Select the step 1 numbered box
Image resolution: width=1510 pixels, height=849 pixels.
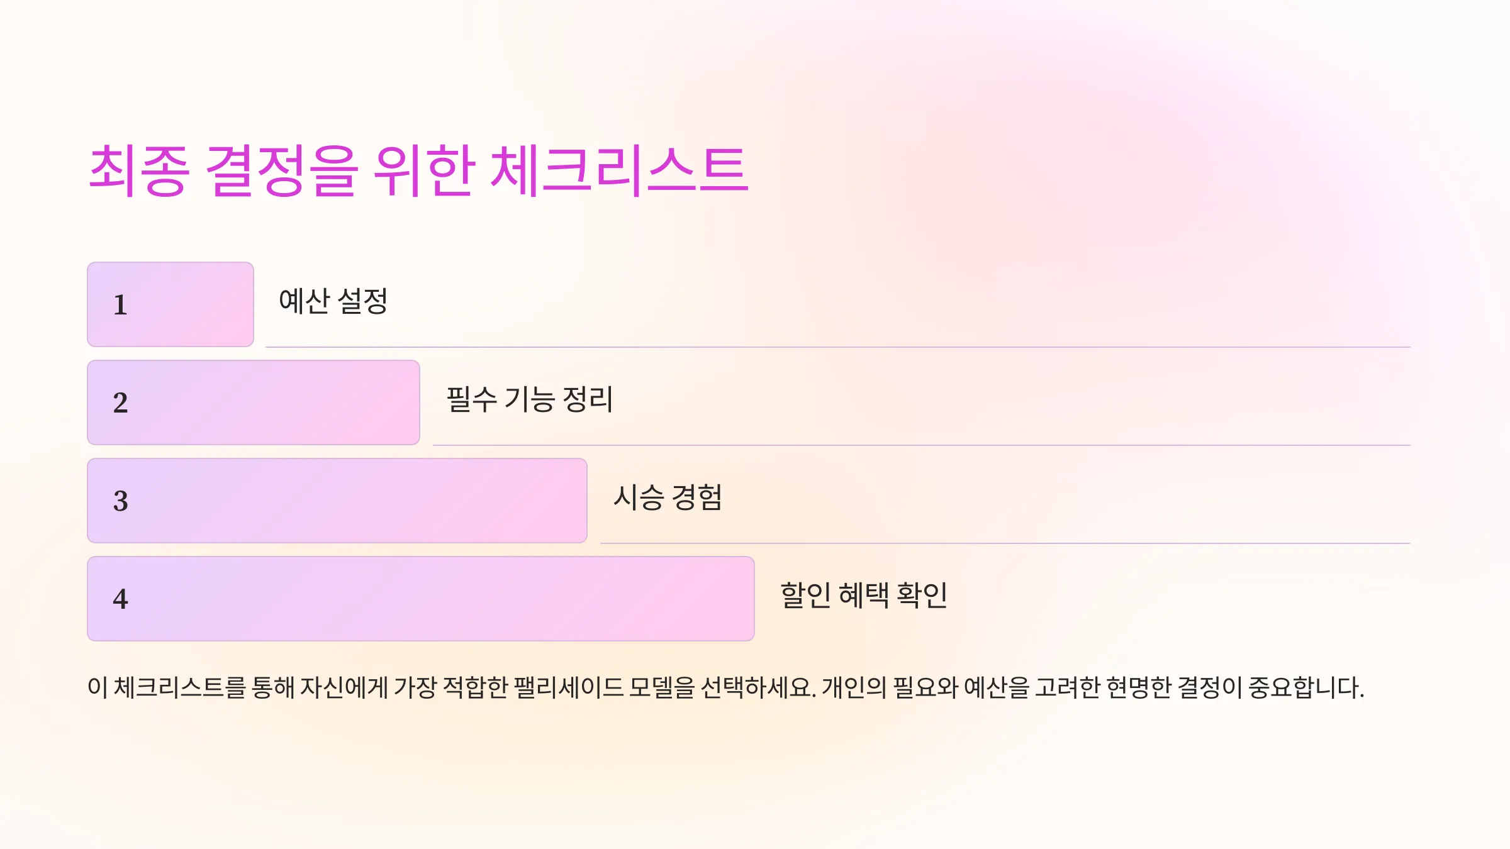pyautogui.click(x=171, y=304)
